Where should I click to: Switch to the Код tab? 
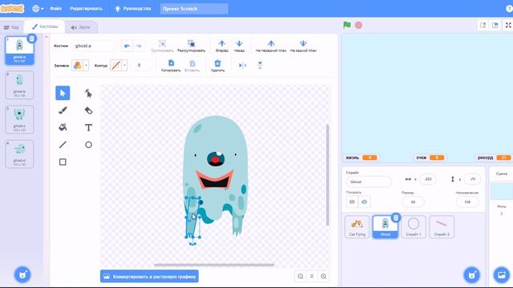[x=12, y=27]
